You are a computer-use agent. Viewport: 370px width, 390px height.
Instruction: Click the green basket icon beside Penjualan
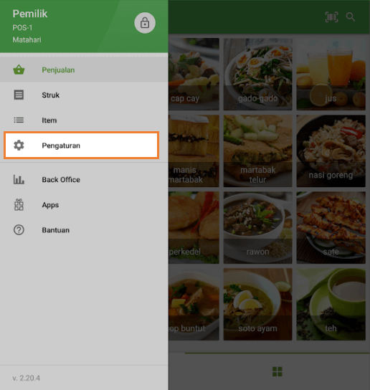[19, 70]
